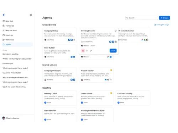
Task: Go to Meetings in the sidebar
Action: (17, 35)
